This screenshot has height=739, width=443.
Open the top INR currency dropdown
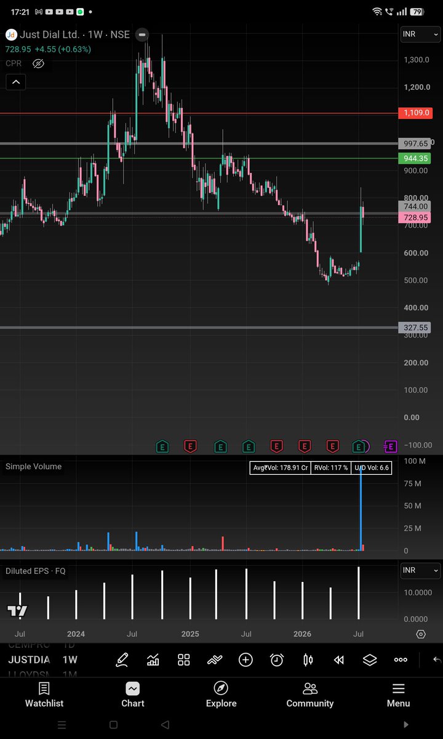(x=420, y=34)
